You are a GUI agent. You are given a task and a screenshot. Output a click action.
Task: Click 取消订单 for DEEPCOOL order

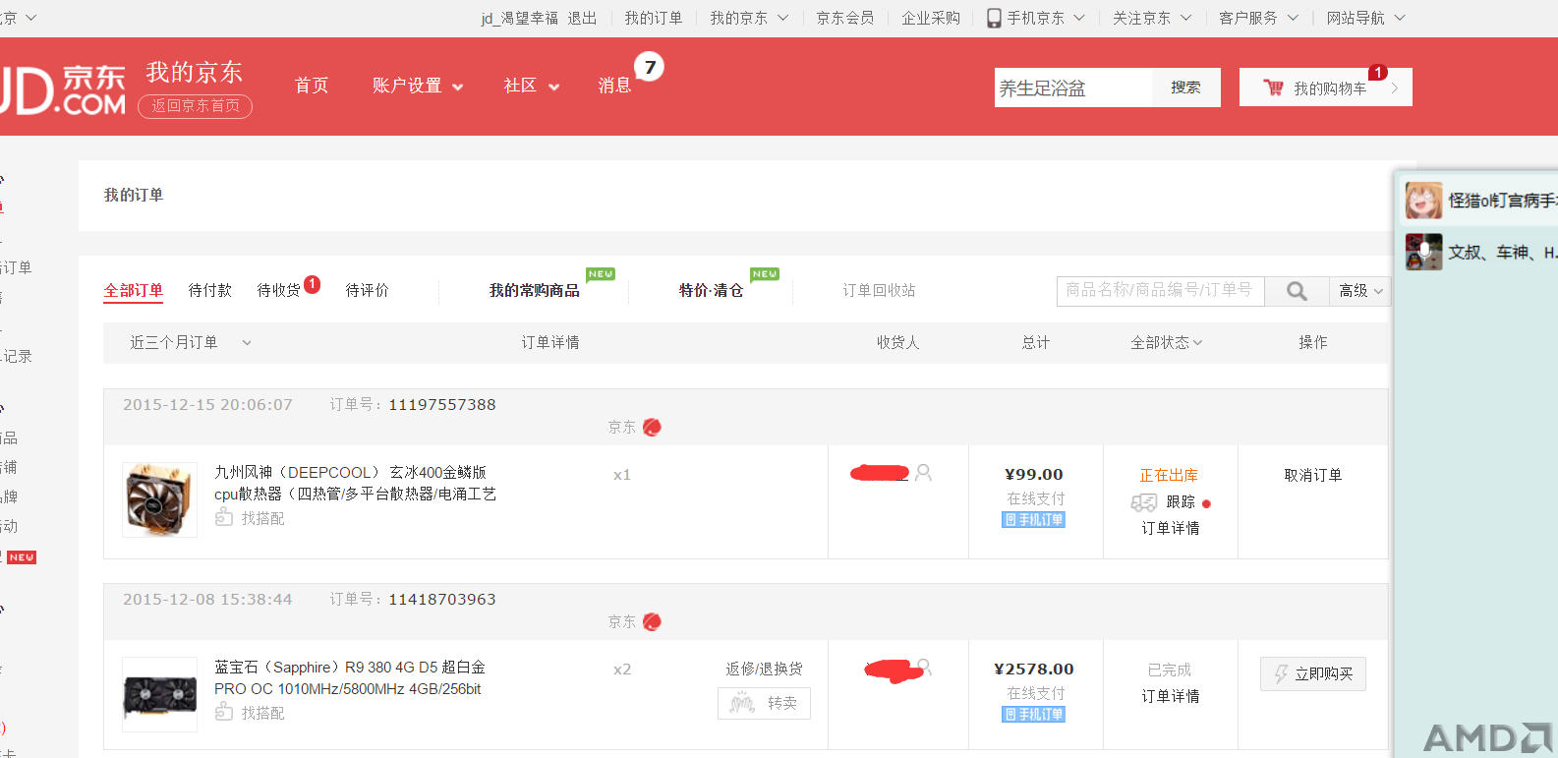click(x=1313, y=475)
